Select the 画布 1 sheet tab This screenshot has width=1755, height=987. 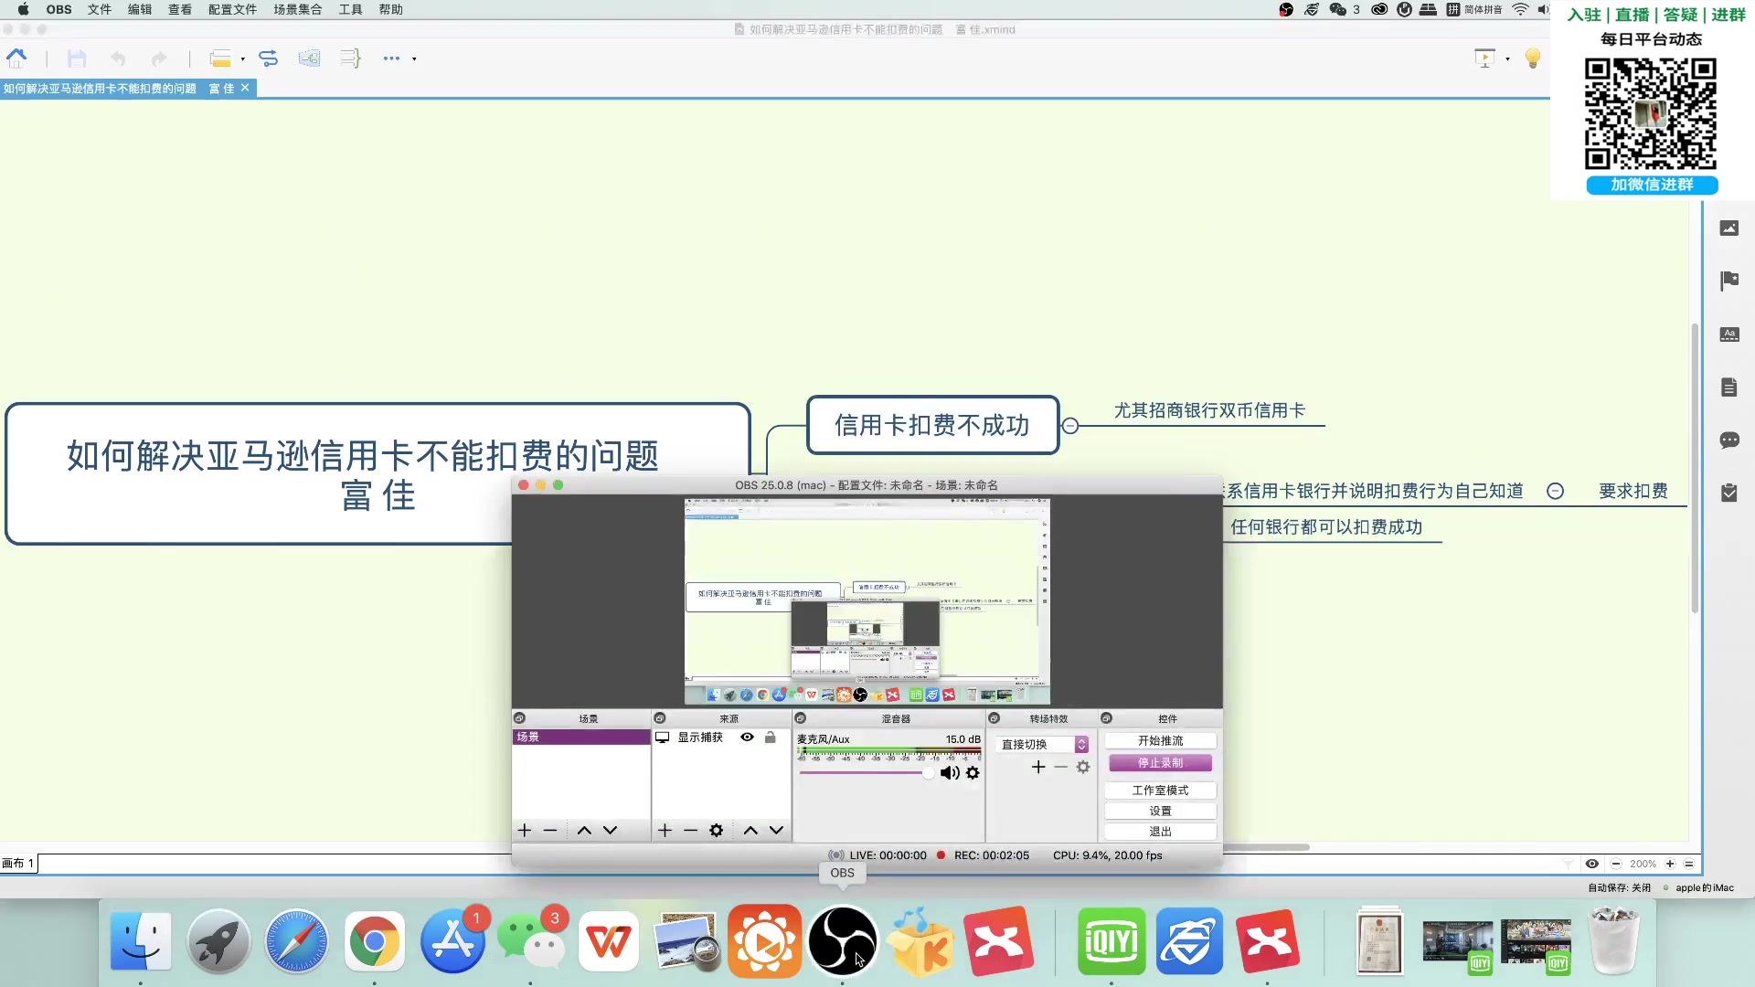coord(18,864)
